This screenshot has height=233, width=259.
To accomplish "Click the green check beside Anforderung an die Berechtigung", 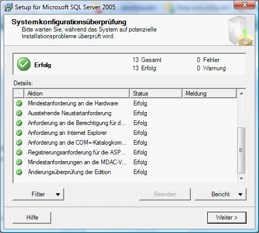I will [19, 123].
